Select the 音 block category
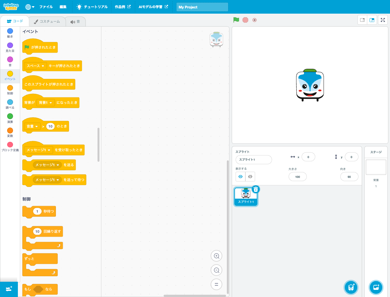This screenshot has height=297, width=390. click(x=10, y=62)
